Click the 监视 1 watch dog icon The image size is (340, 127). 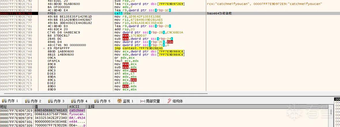tap(119, 101)
